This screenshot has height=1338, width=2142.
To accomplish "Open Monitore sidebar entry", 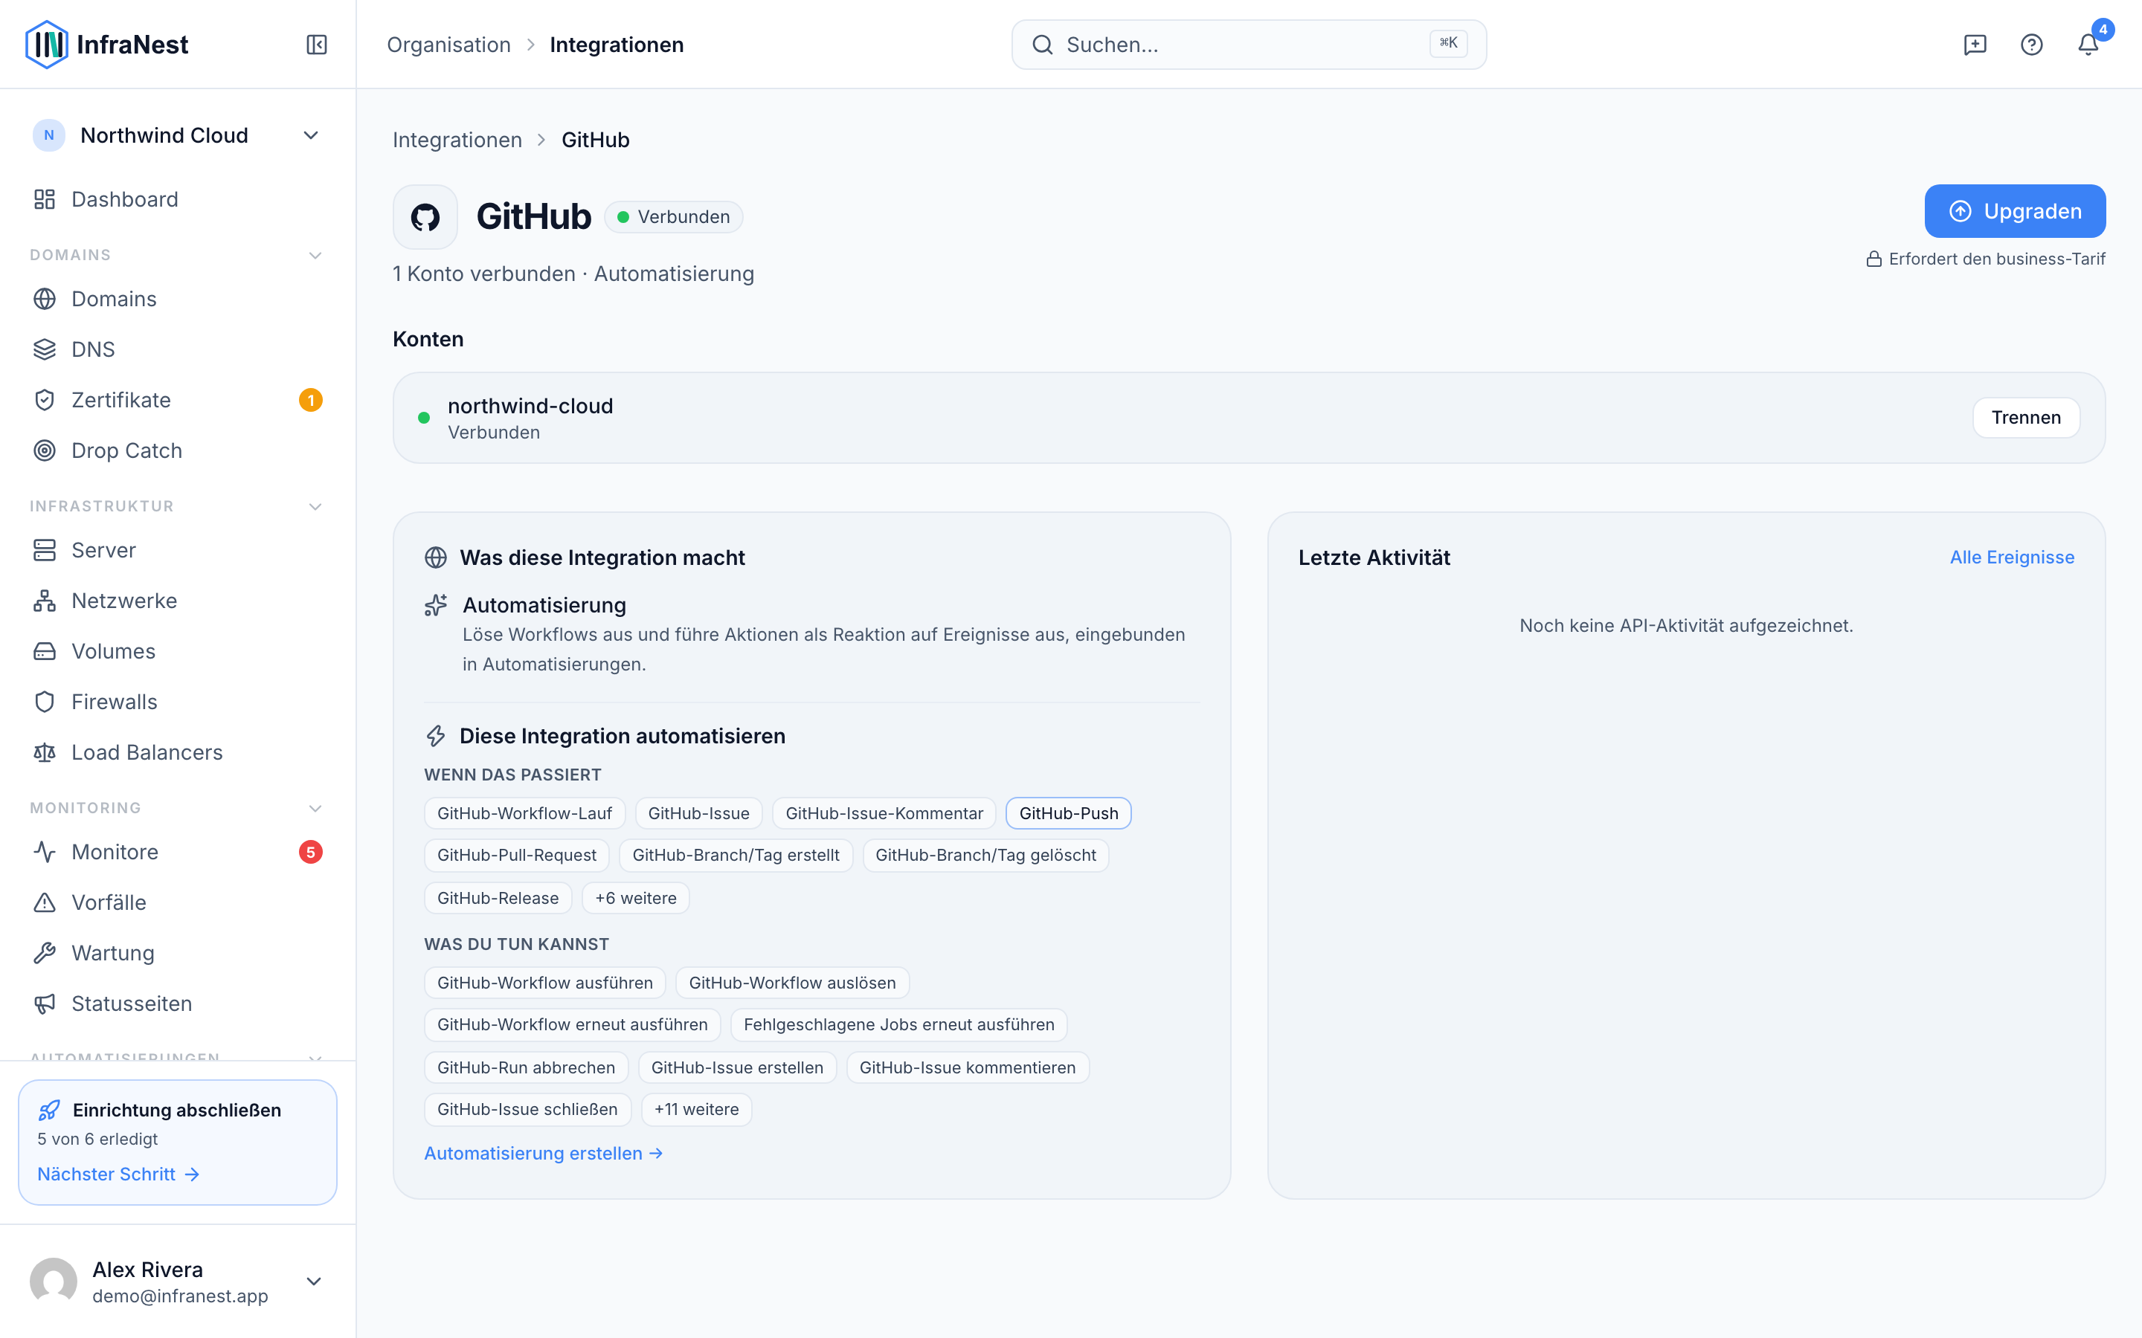I will click(177, 852).
